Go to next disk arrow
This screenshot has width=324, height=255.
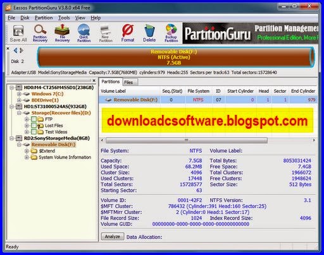coord(22,50)
